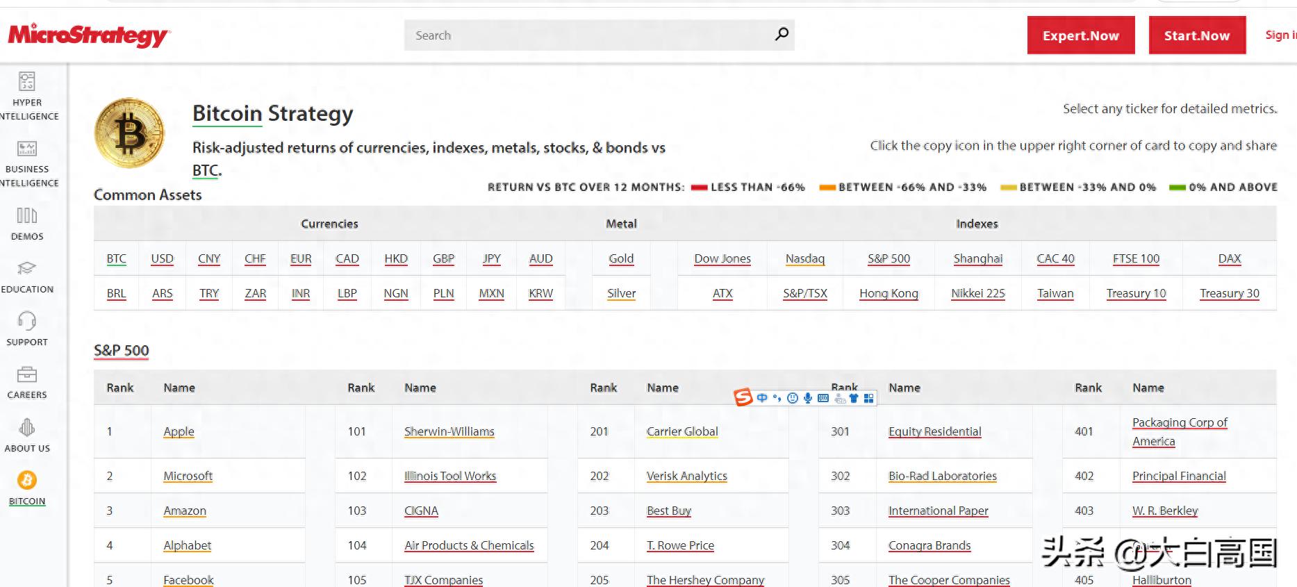Open Bitcoin sidebar icon
Screen dimensions: 1297x587
point(27,480)
